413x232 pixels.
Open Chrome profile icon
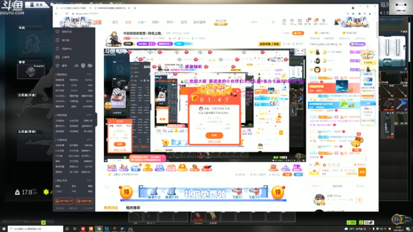pyautogui.click(x=370, y=14)
